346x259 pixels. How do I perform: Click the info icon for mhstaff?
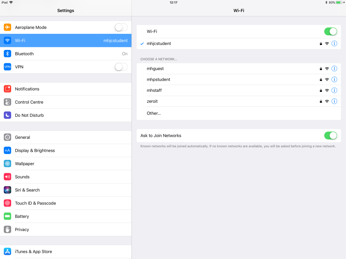point(334,90)
